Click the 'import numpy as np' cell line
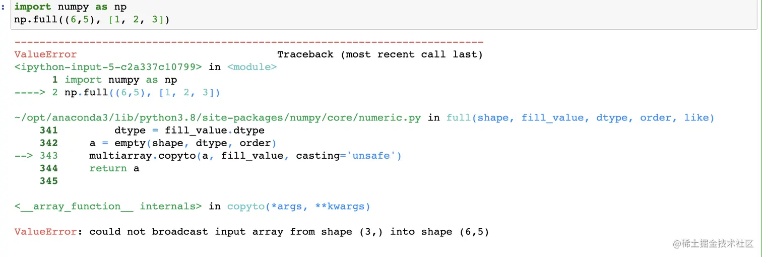The width and height of the screenshot is (762, 257). [71, 7]
